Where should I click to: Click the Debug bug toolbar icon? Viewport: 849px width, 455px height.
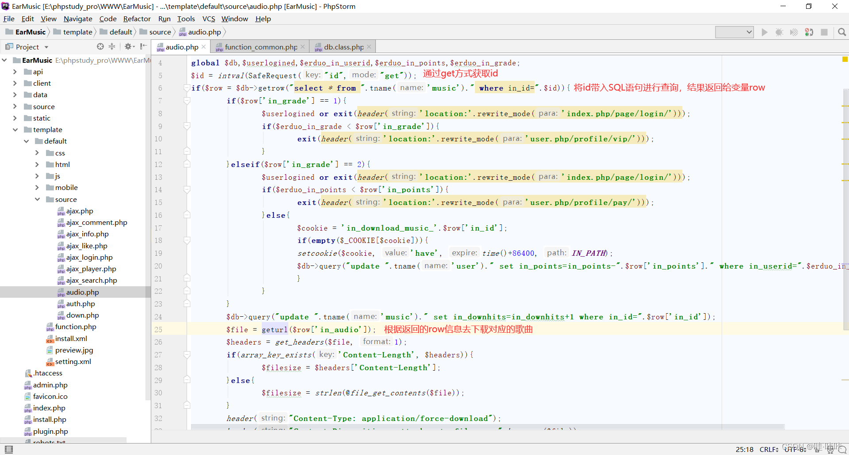point(779,32)
